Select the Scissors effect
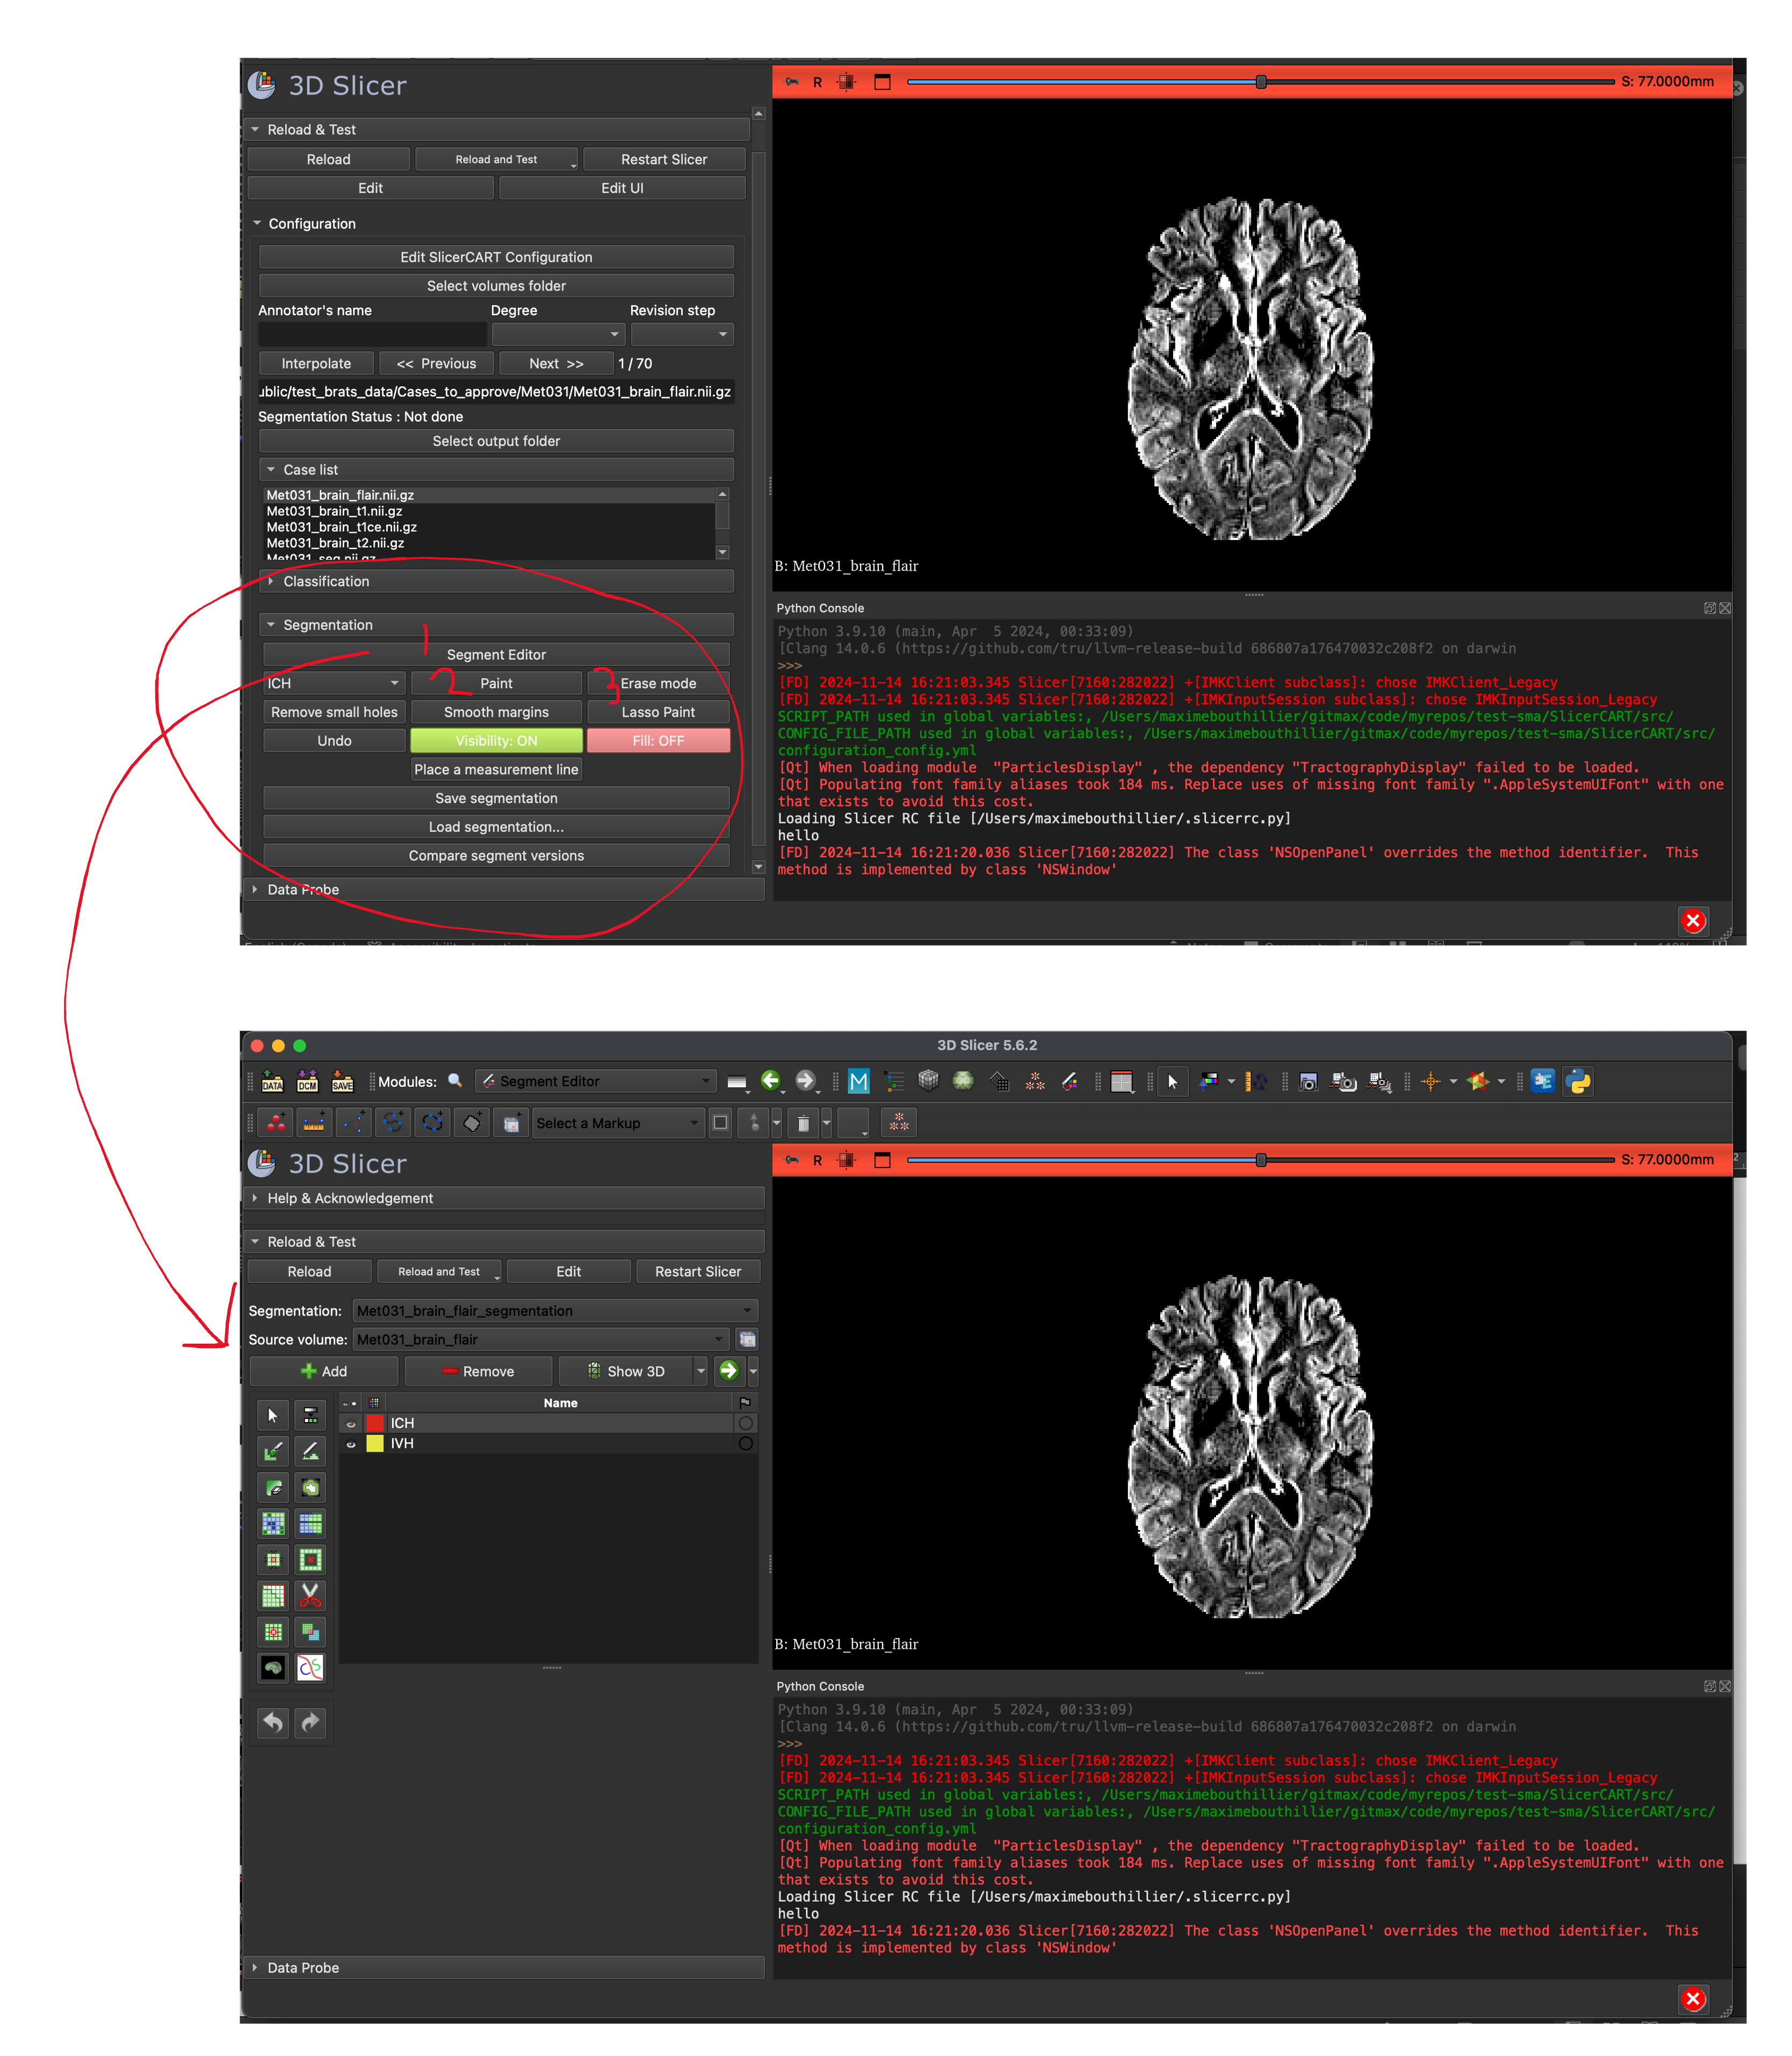This screenshot has width=1792, height=2056. (311, 1595)
